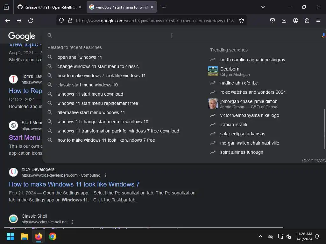The height and width of the screenshot is (244, 326).
Task: Open the classicshell.net URL link
Action: point(45,222)
